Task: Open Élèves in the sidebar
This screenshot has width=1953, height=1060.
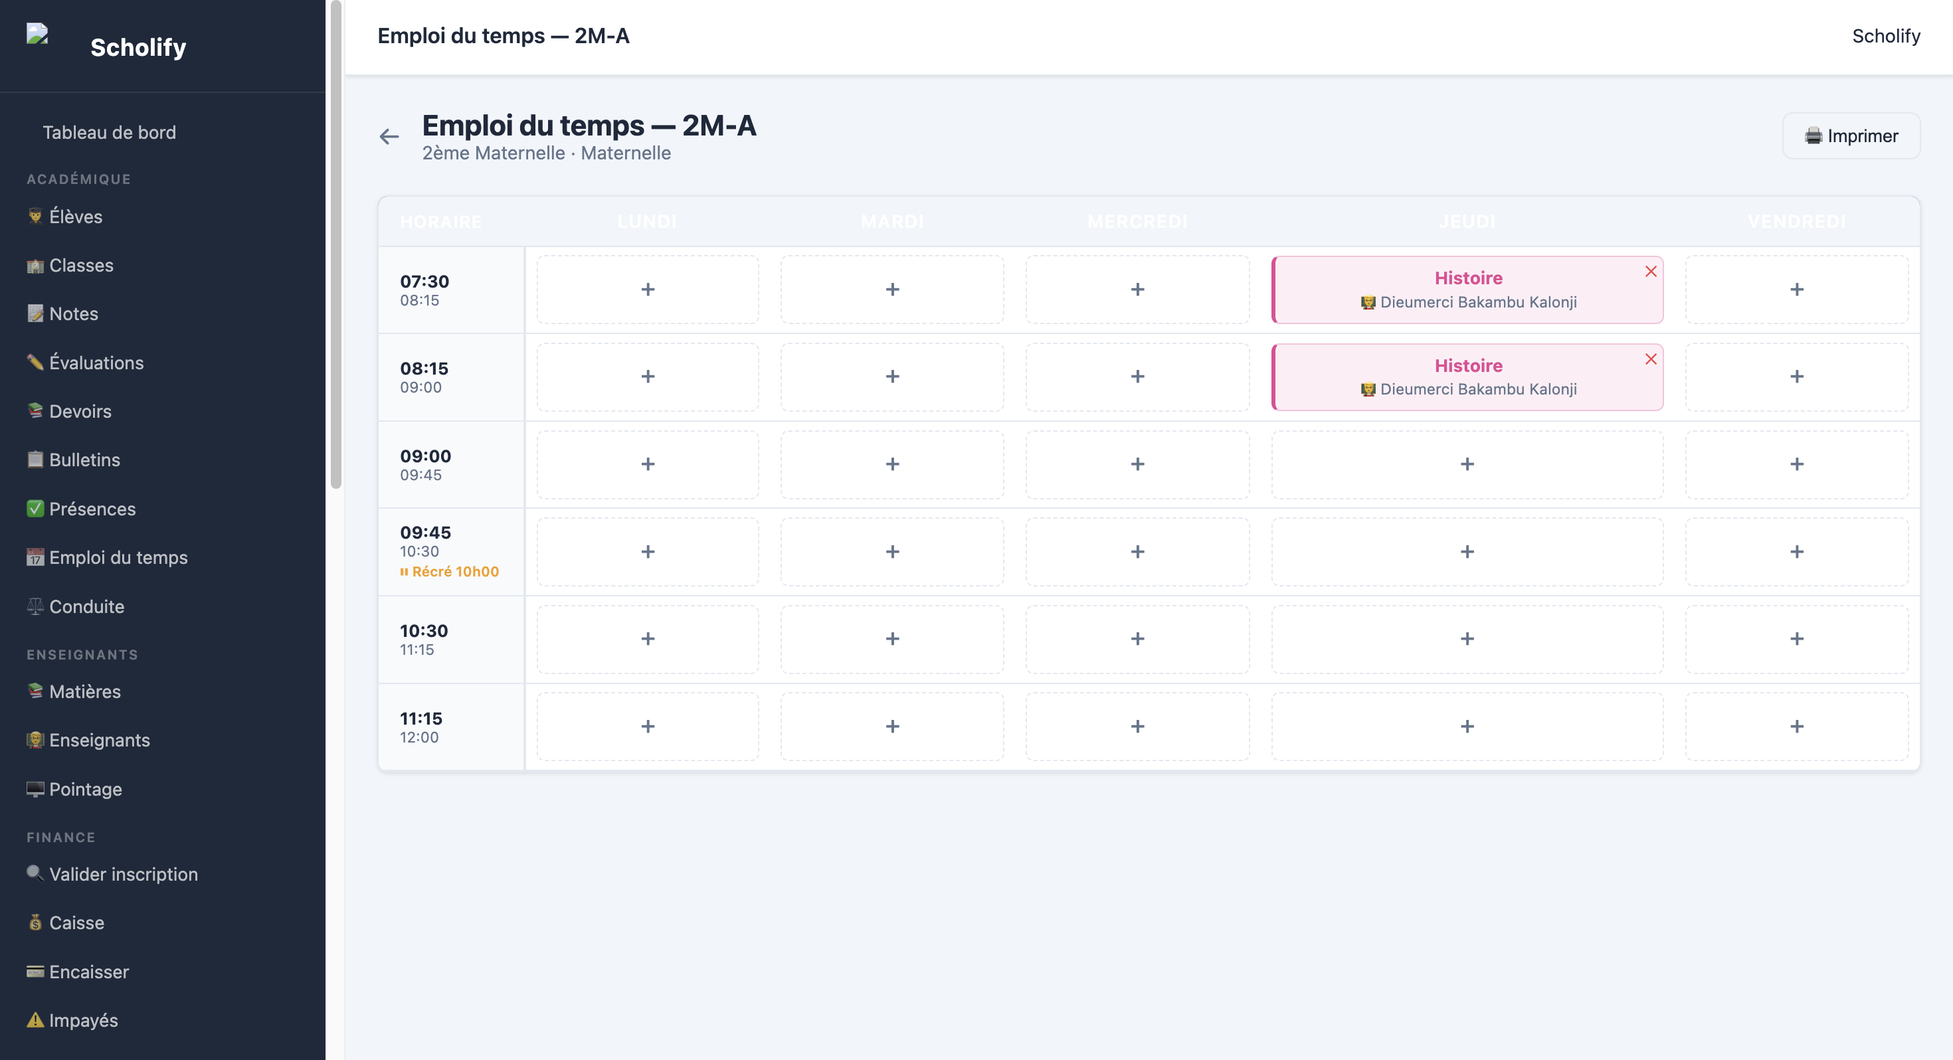Action: [64, 217]
